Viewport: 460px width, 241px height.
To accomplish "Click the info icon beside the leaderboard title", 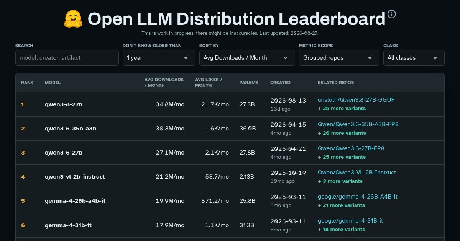I will point(392,14).
